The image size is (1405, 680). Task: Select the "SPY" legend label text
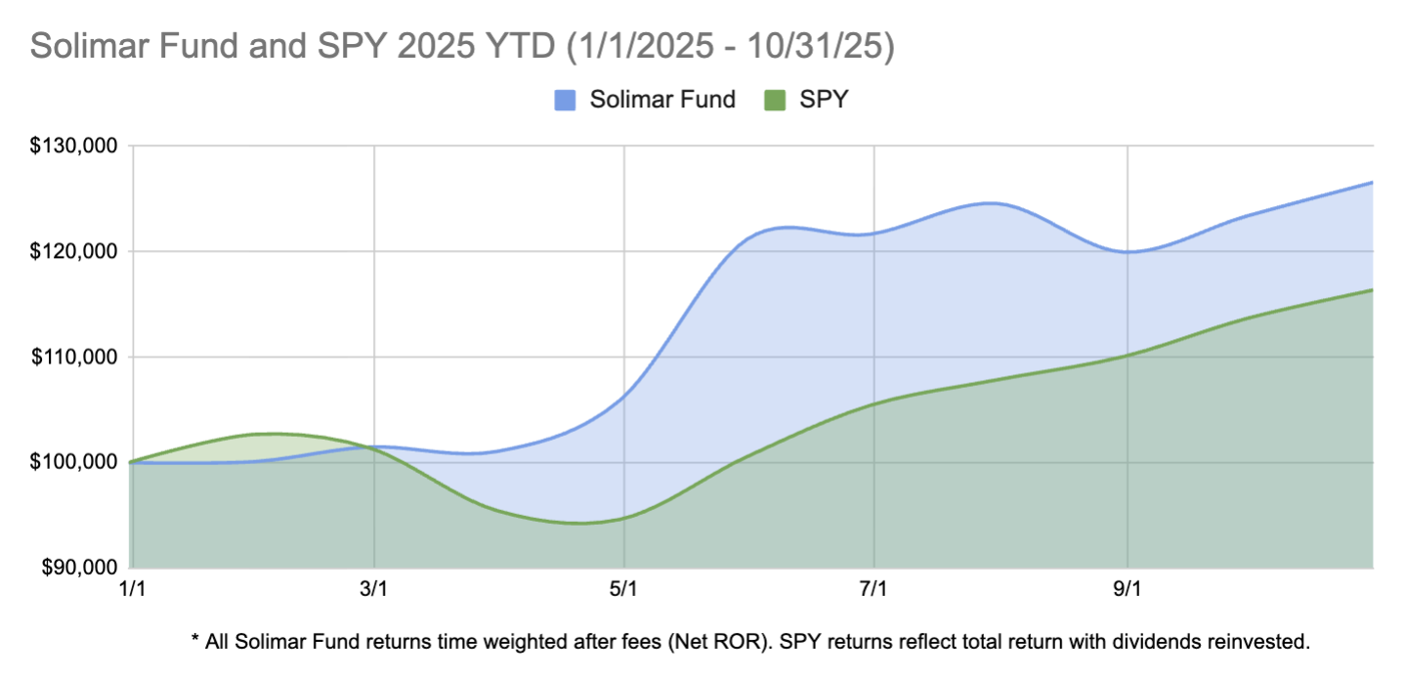point(822,100)
